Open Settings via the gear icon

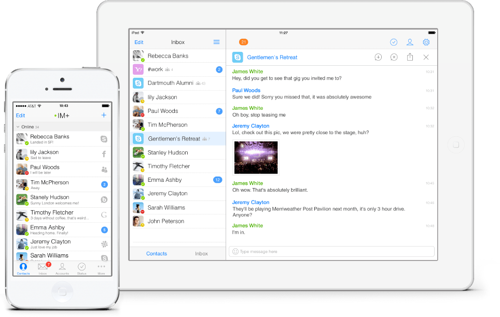pyautogui.click(x=426, y=42)
